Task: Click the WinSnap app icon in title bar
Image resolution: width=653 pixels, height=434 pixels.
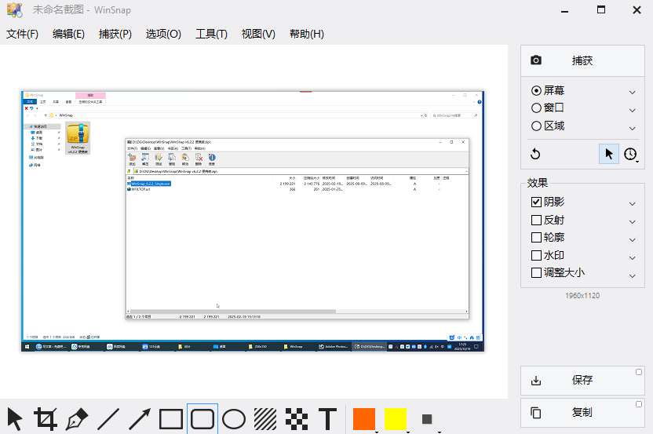Action: coord(15,9)
